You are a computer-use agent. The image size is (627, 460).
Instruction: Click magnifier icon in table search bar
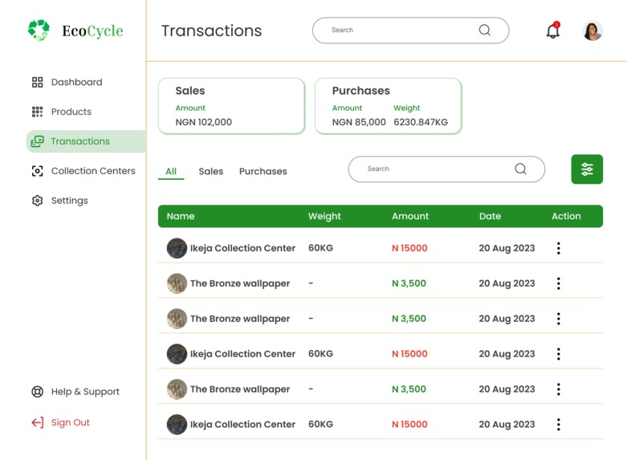coord(521,169)
